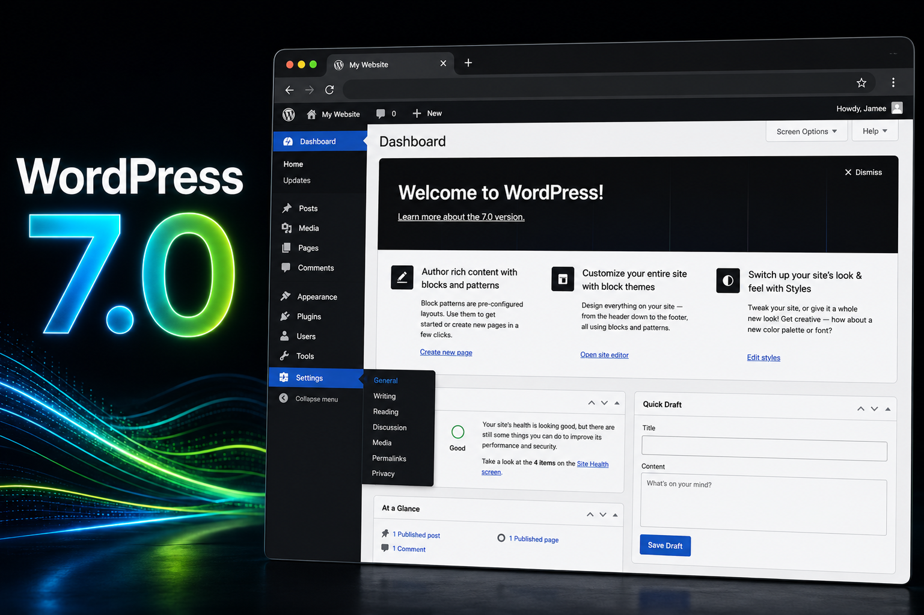The image size is (924, 615).
Task: Select Privacy in Settings submenu
Action: tap(383, 474)
